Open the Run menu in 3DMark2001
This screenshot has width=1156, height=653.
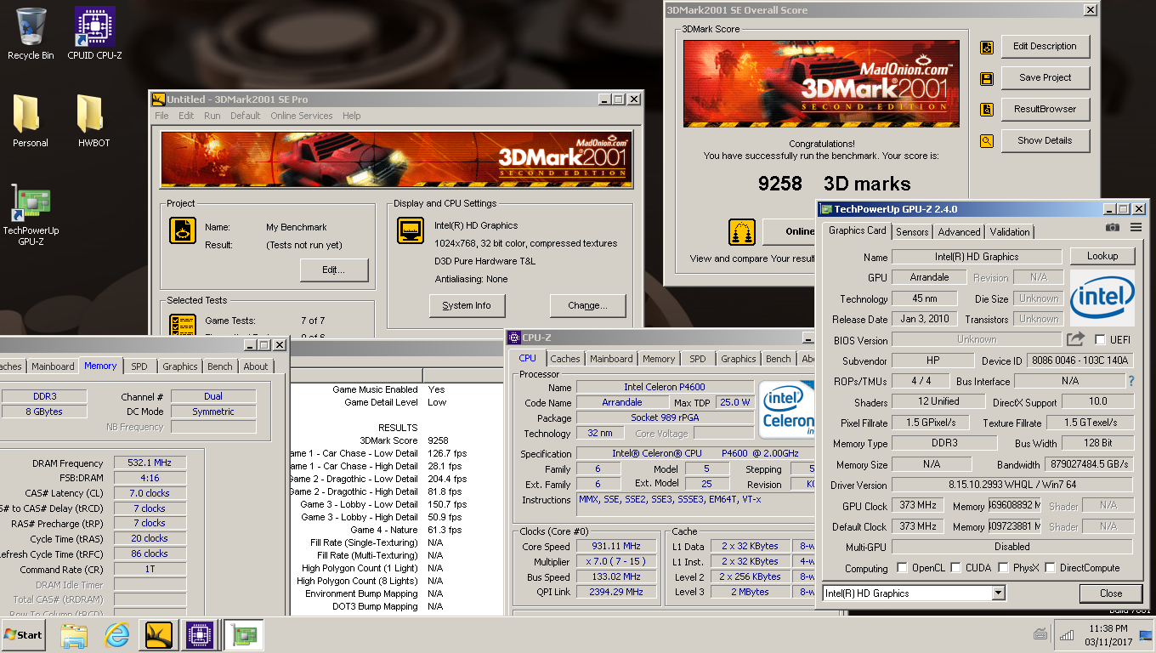pyautogui.click(x=212, y=116)
